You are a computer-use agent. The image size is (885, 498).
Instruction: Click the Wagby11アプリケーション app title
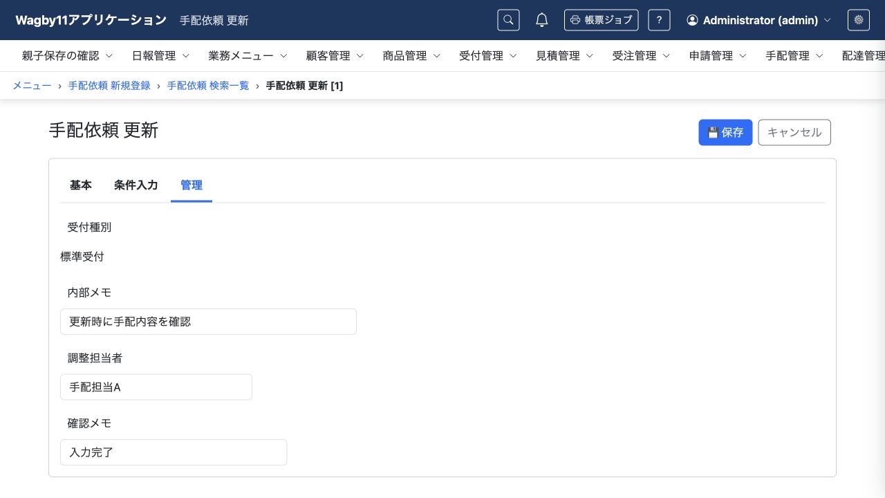(91, 20)
